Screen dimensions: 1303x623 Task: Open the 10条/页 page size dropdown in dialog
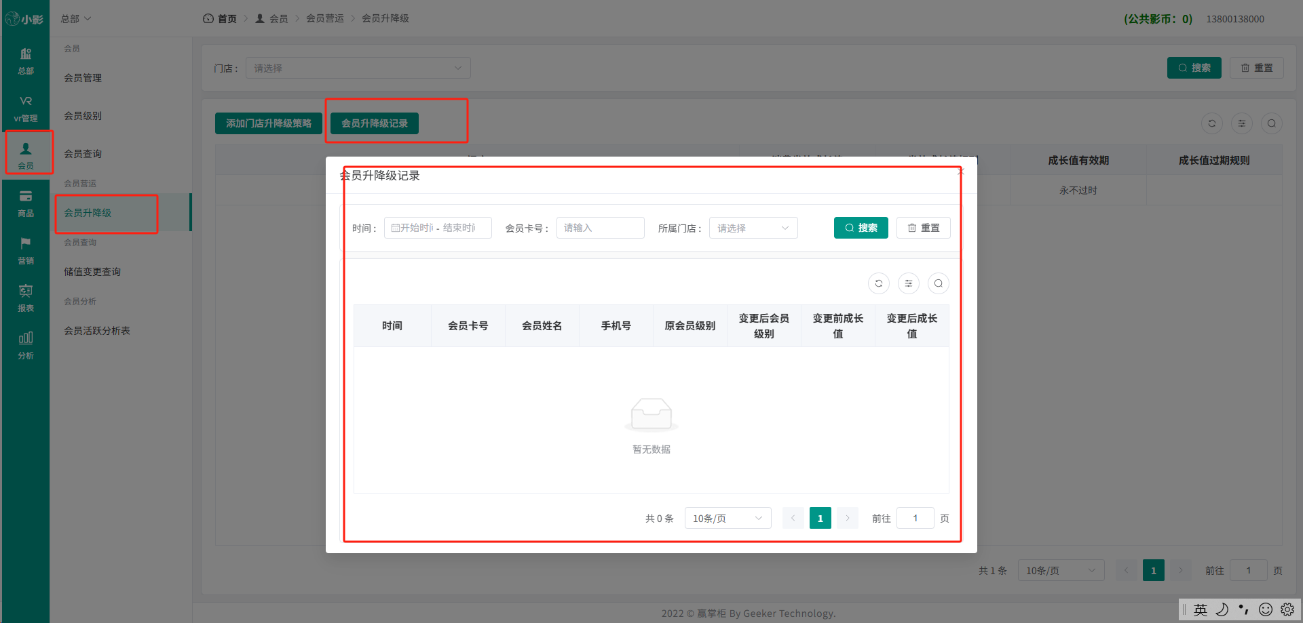pos(728,518)
